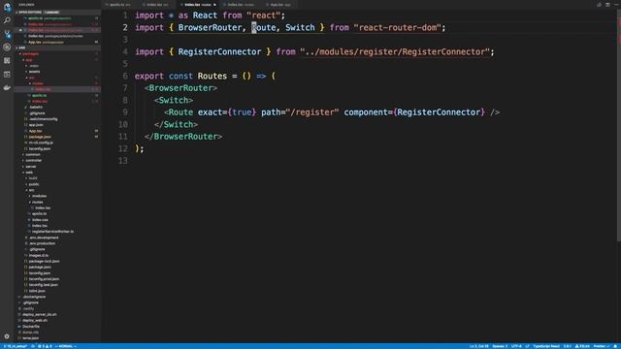Open deploy_server_do.sh file
621x349 pixels.
(x=39, y=314)
